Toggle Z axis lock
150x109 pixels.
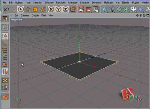[65, 9]
